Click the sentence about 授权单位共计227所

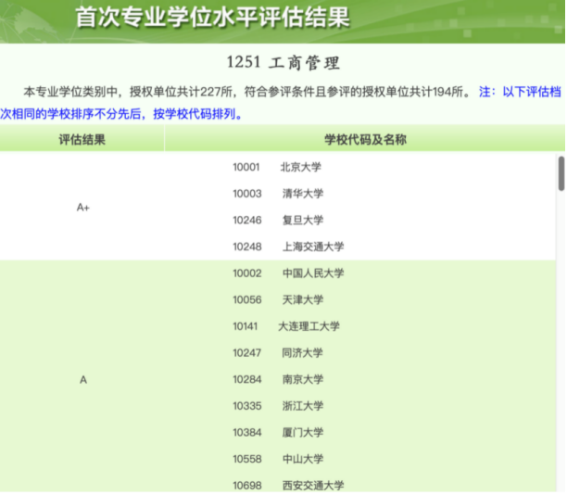pos(247,92)
